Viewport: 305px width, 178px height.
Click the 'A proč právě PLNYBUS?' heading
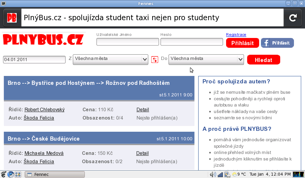(237, 129)
